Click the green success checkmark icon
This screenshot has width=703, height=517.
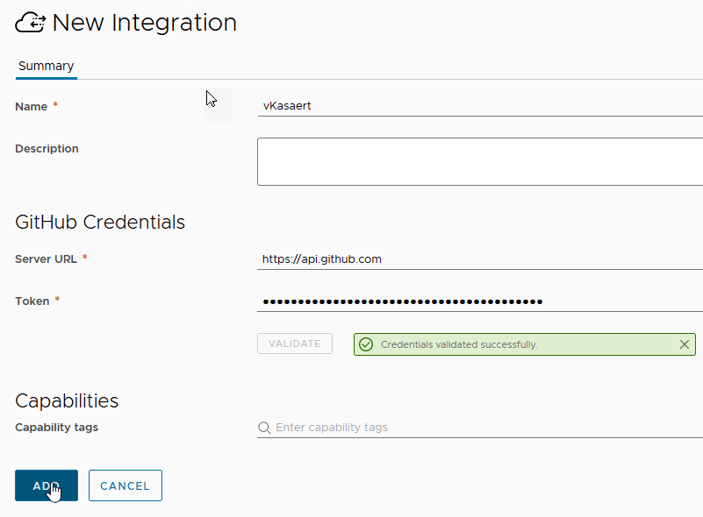[x=366, y=344]
